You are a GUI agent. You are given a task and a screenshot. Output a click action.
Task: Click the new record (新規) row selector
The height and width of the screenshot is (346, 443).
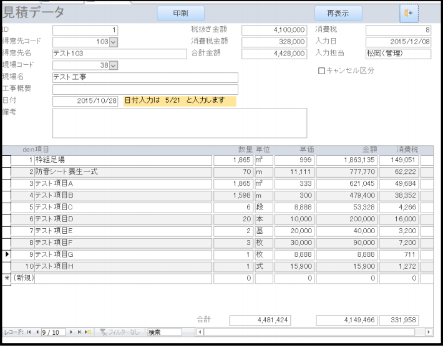click(x=7, y=278)
